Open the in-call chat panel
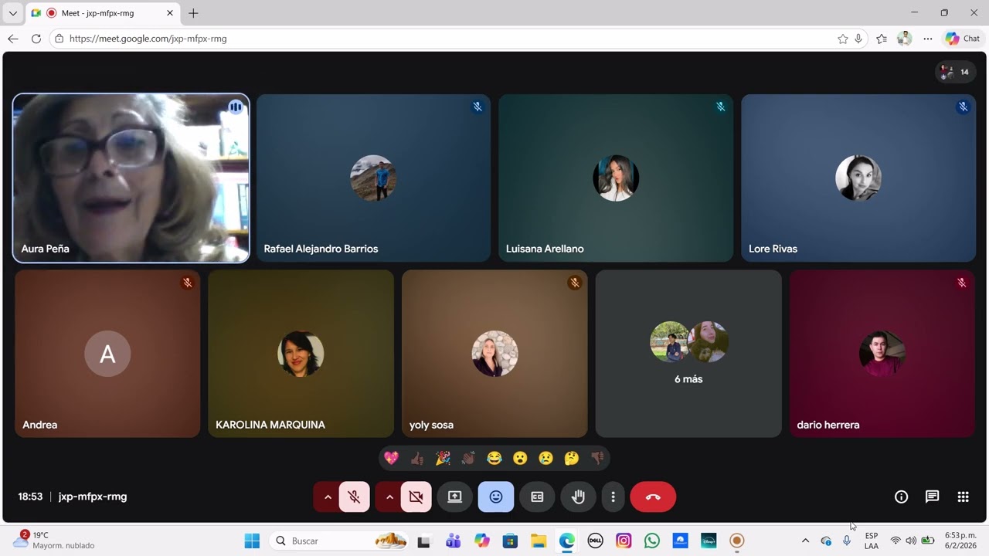Image resolution: width=989 pixels, height=556 pixels. pos(932,497)
